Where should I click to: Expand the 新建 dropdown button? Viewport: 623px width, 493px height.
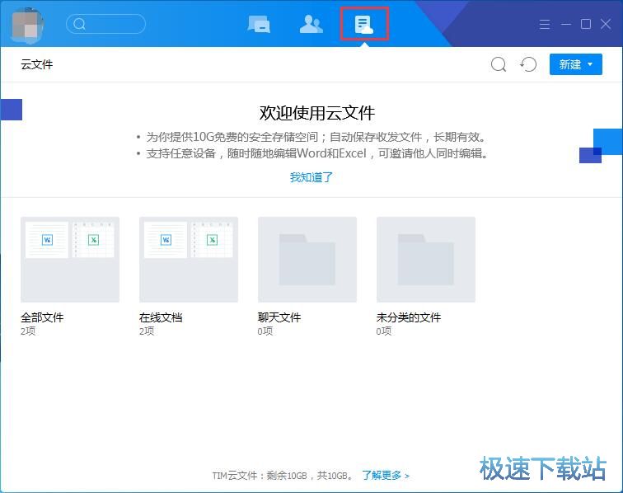tap(575, 64)
